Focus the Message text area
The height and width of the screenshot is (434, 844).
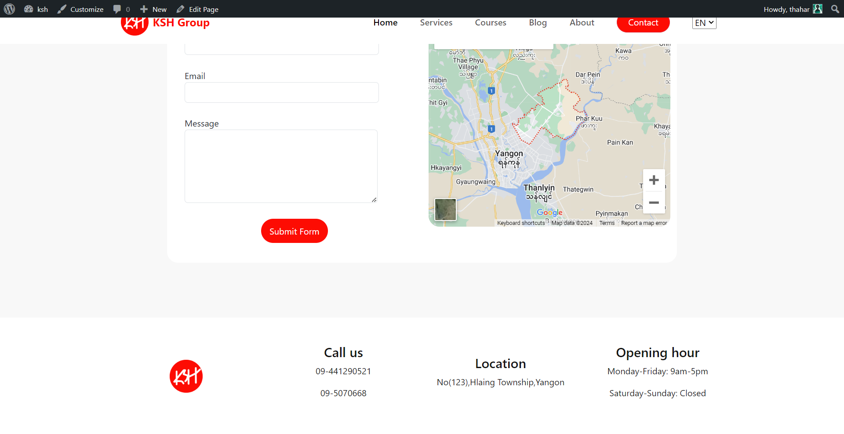281,166
